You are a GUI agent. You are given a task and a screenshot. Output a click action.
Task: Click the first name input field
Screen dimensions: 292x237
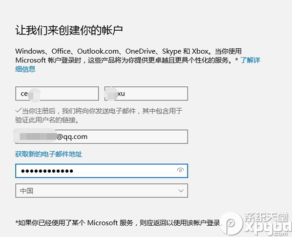[x=57, y=94]
